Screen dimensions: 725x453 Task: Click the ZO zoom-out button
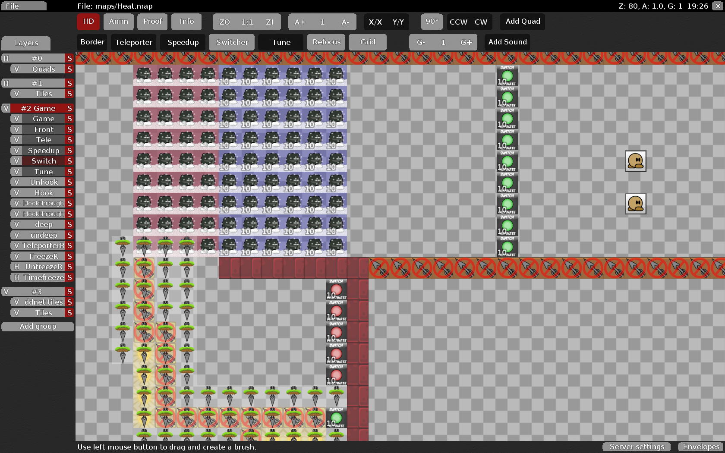pyautogui.click(x=224, y=22)
